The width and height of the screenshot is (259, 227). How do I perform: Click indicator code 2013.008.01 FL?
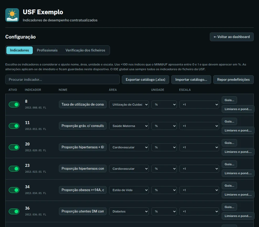pos(35,108)
